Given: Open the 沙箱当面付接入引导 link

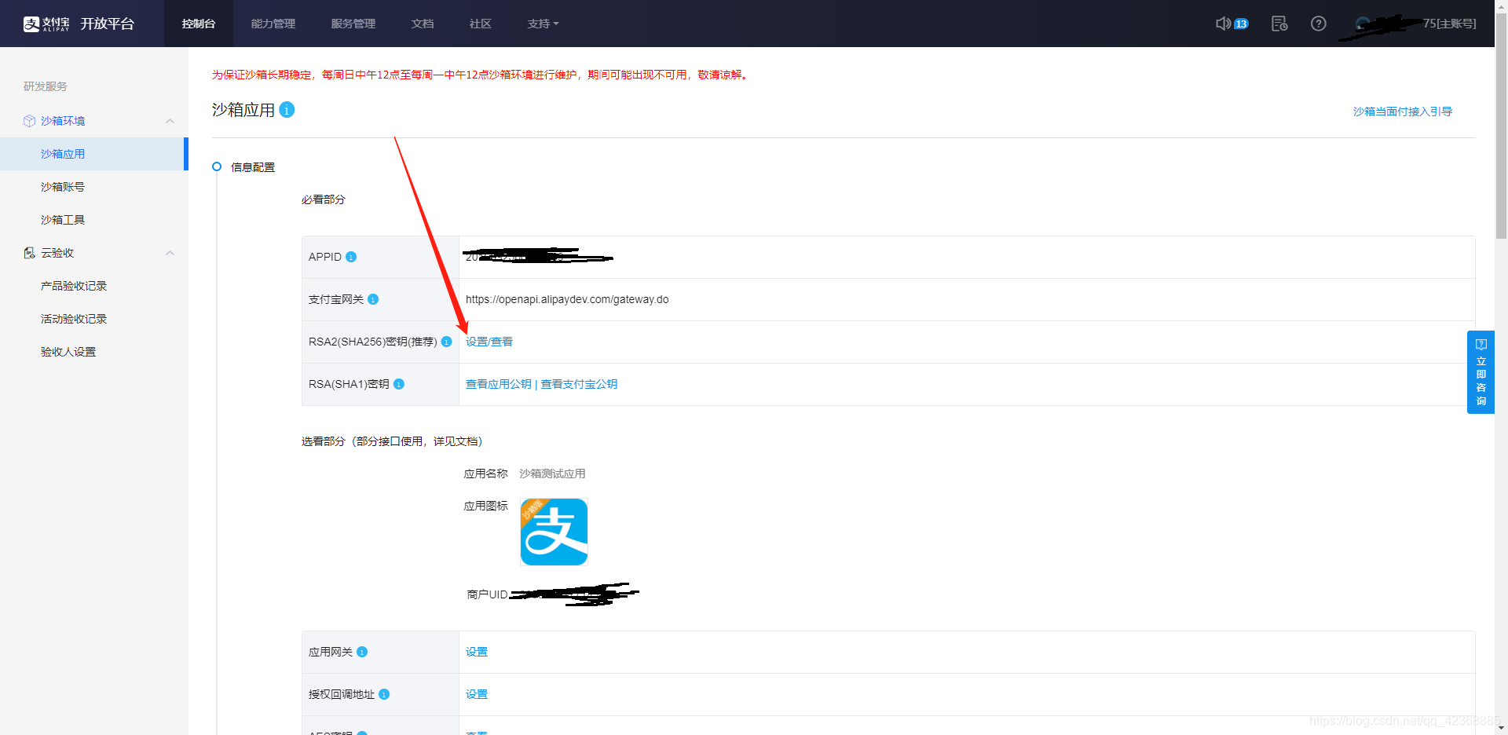Looking at the screenshot, I should [1403, 112].
